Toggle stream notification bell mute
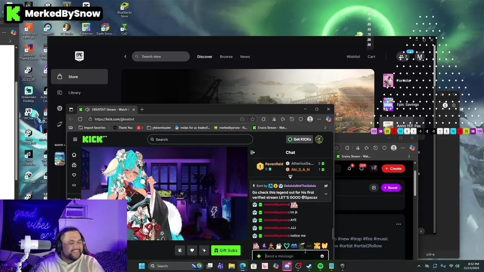484x272 pixels. [180, 250]
